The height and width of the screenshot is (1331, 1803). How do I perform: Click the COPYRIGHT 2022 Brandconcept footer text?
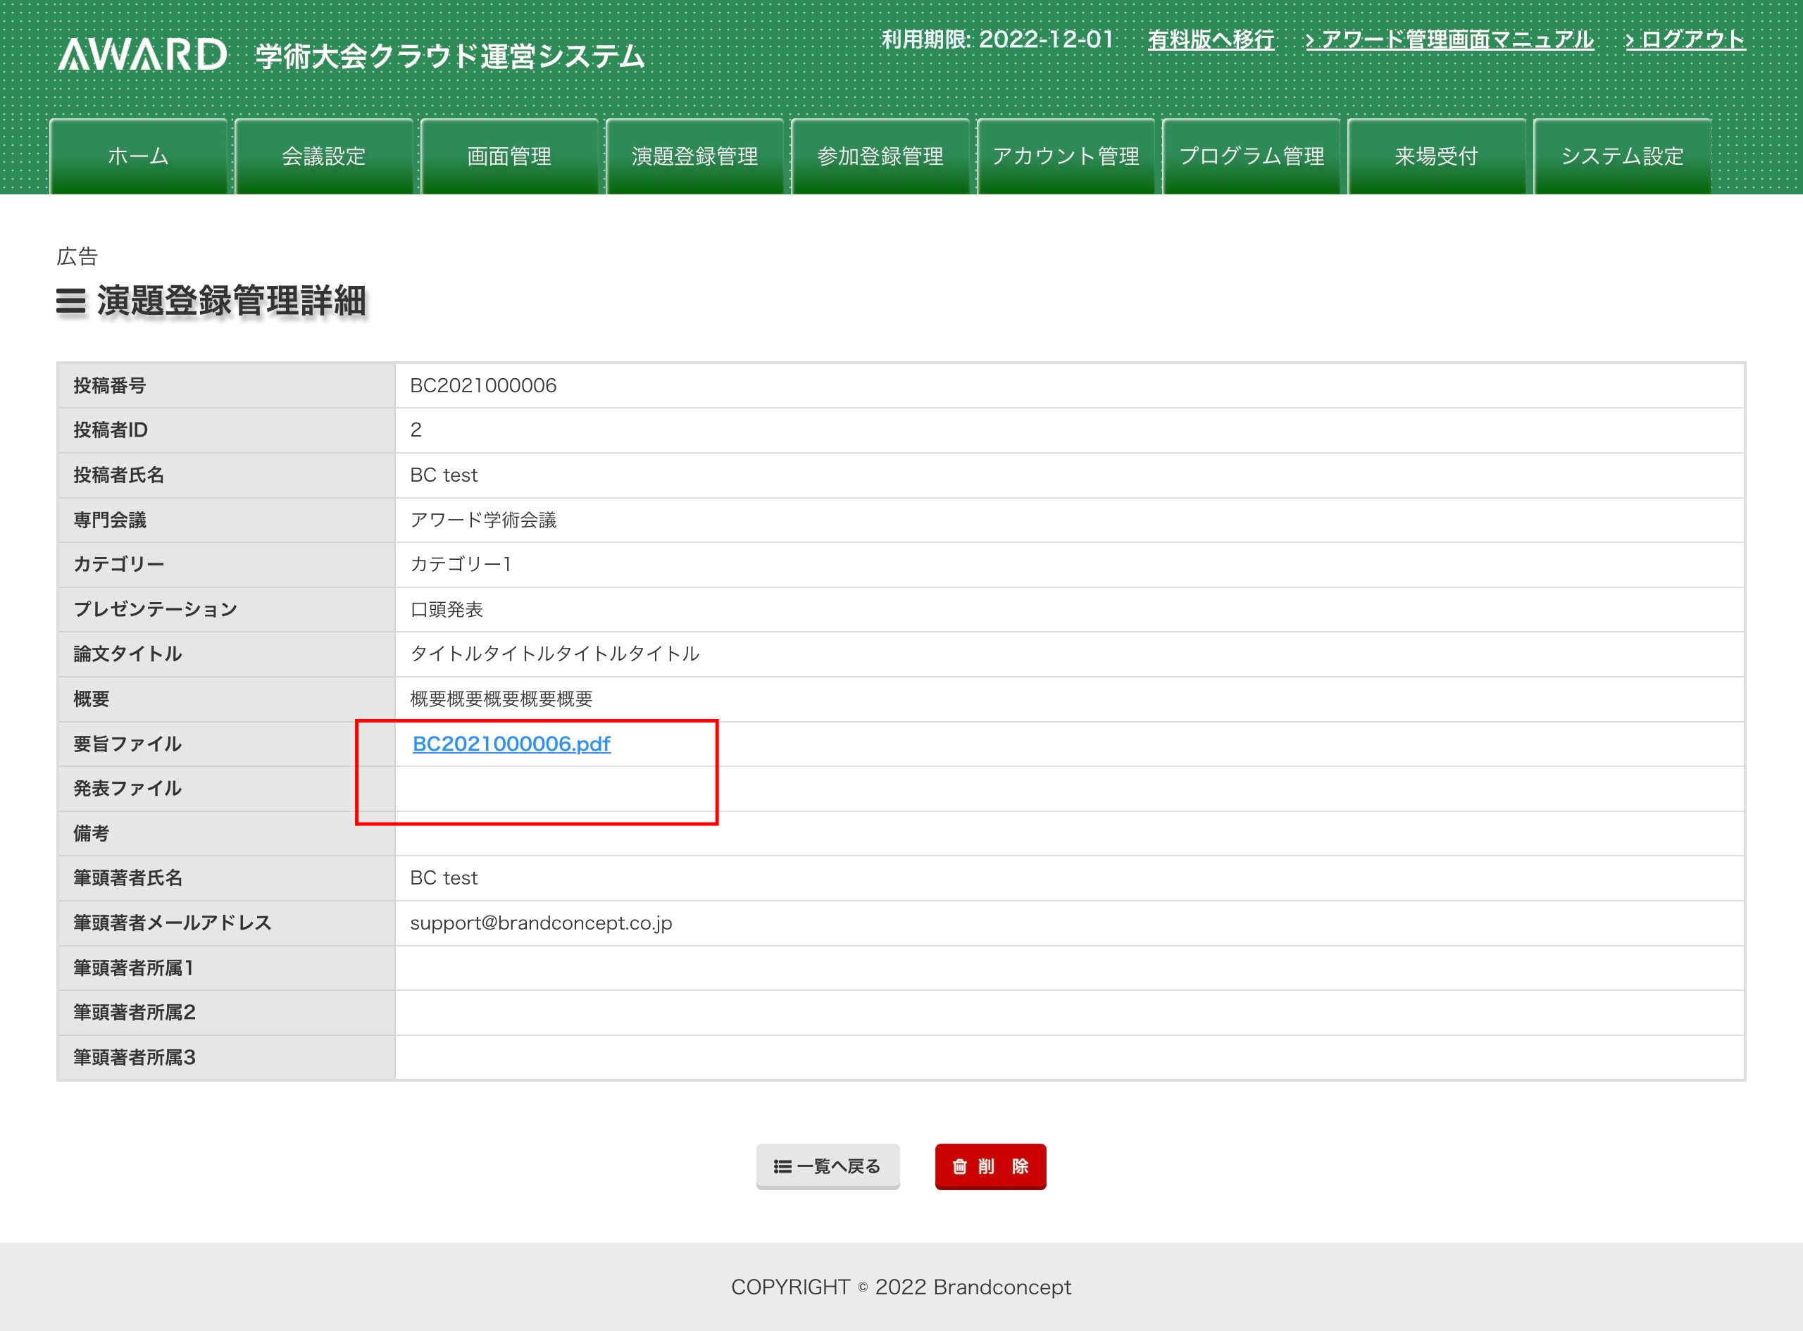click(901, 1287)
